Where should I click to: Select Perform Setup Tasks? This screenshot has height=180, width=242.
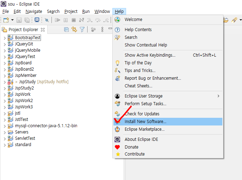coord(168,104)
